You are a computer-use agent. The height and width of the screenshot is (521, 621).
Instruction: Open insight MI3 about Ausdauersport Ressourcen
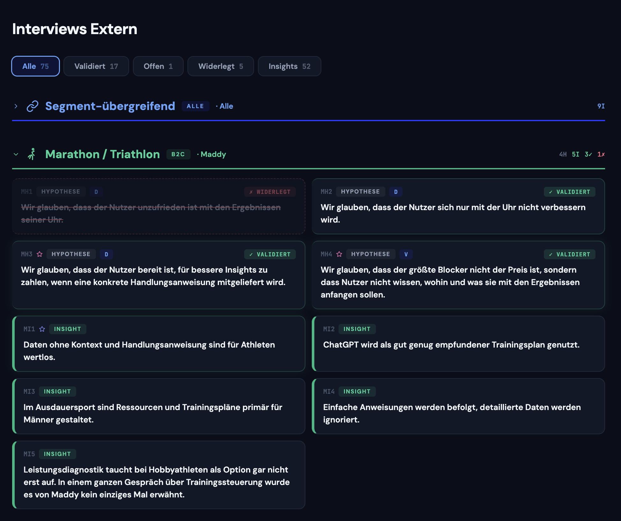153,413
